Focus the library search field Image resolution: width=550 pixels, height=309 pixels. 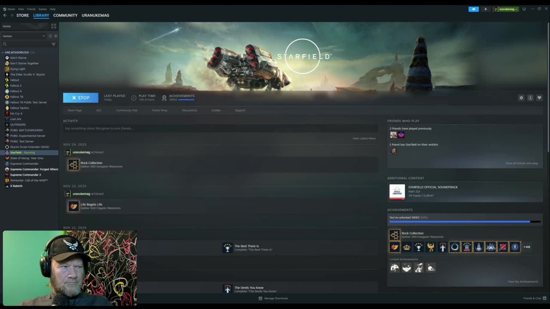click(x=27, y=44)
